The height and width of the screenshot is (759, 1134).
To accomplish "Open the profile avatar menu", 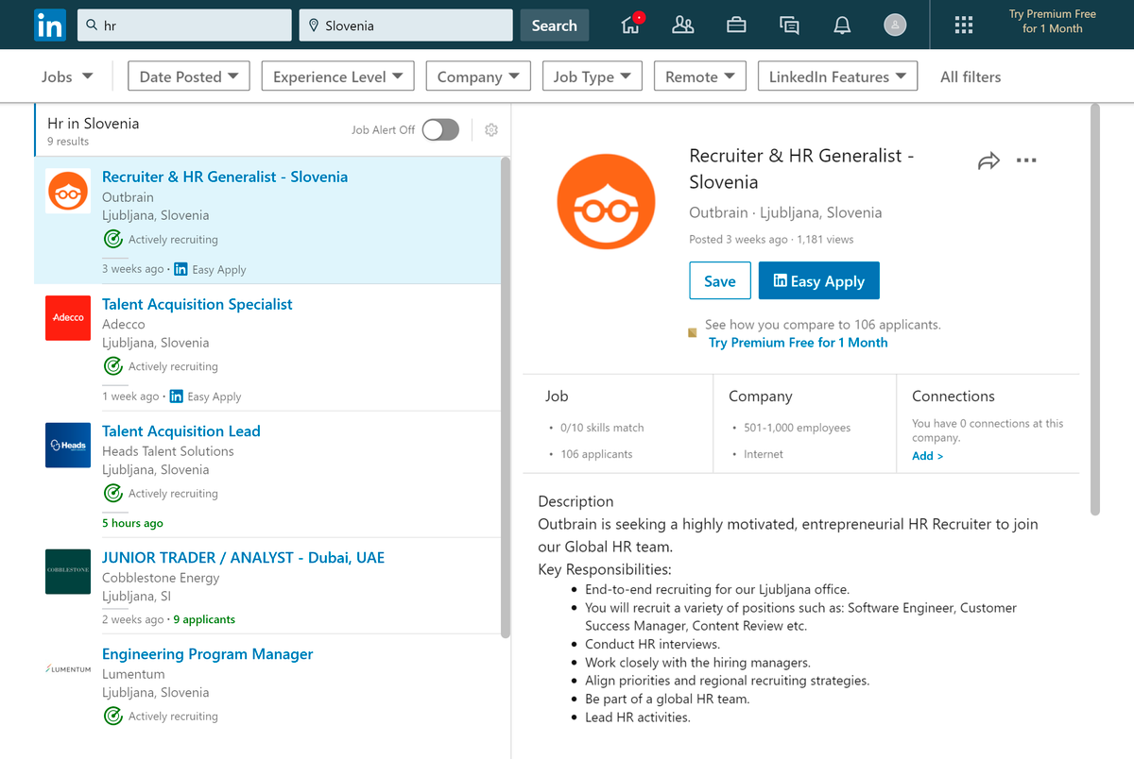I will 895,25.
